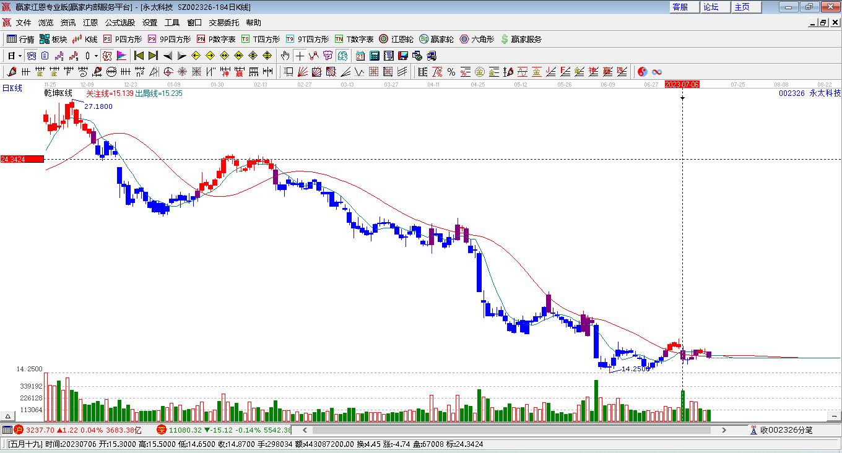842x453 pixels.
Task: Jump to last bar with skip-end icon
Action: pyautogui.click(x=153, y=56)
